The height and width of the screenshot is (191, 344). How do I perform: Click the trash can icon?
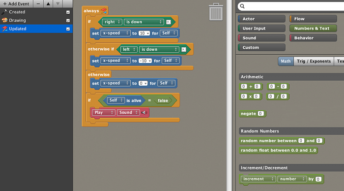[x=216, y=12]
